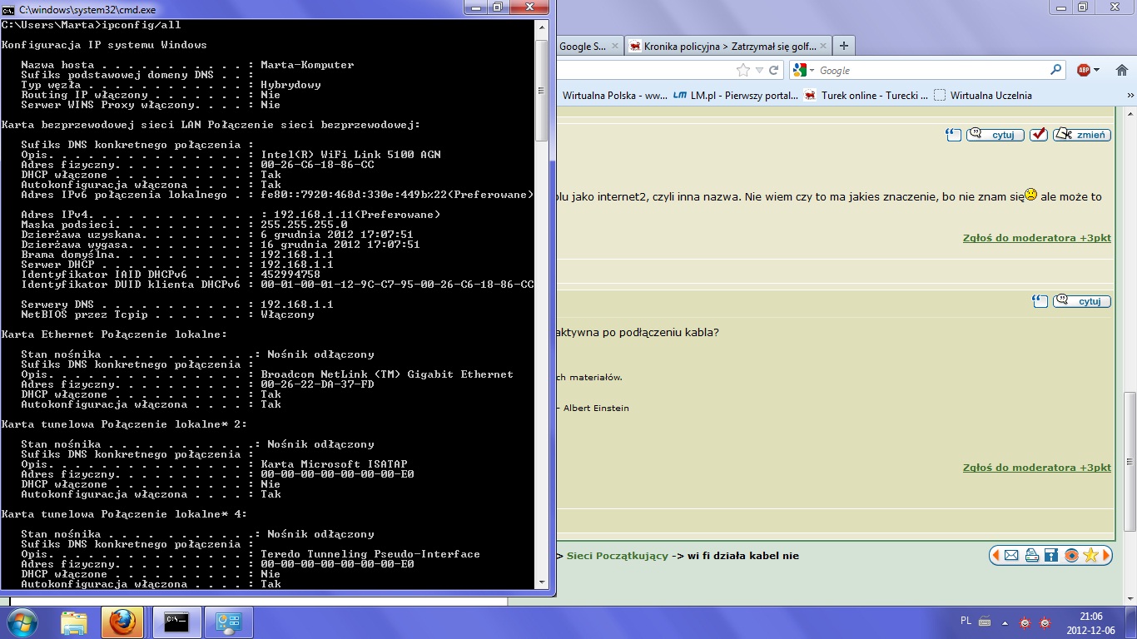Open the Adblock Plus dropdown arrow
1137x639 pixels.
[x=1096, y=71]
